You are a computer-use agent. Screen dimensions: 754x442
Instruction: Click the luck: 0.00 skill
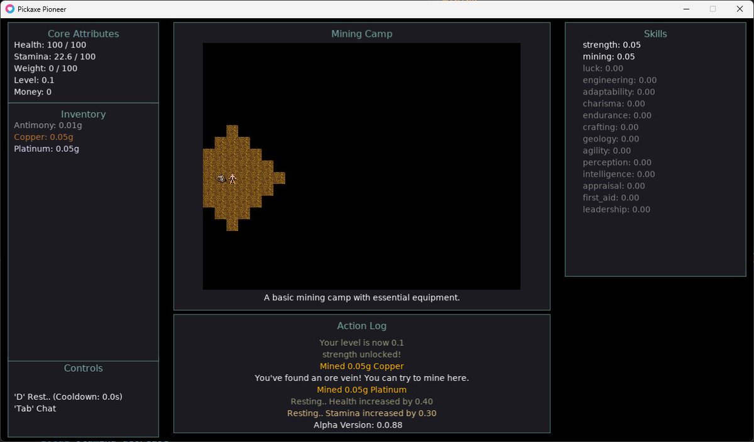(x=603, y=68)
